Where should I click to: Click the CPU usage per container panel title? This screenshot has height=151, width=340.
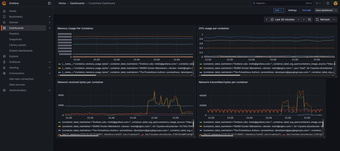[214, 28]
